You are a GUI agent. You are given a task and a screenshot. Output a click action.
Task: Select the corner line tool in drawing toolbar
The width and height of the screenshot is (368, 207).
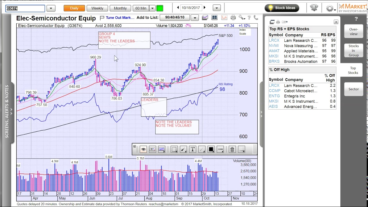click(x=241, y=149)
